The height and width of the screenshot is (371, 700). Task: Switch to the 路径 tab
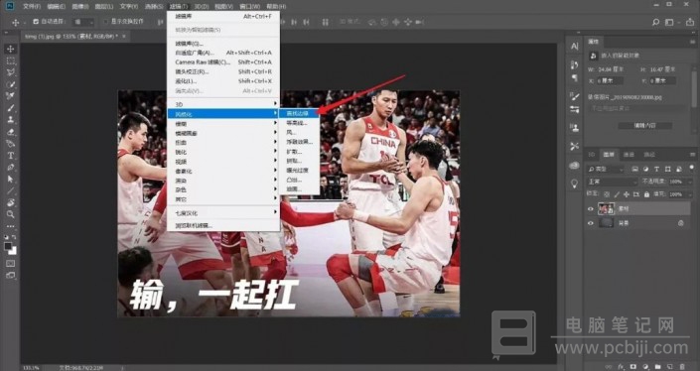(649, 155)
